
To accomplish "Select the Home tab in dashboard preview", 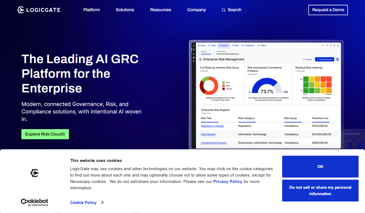I will pyautogui.click(x=201, y=46).
